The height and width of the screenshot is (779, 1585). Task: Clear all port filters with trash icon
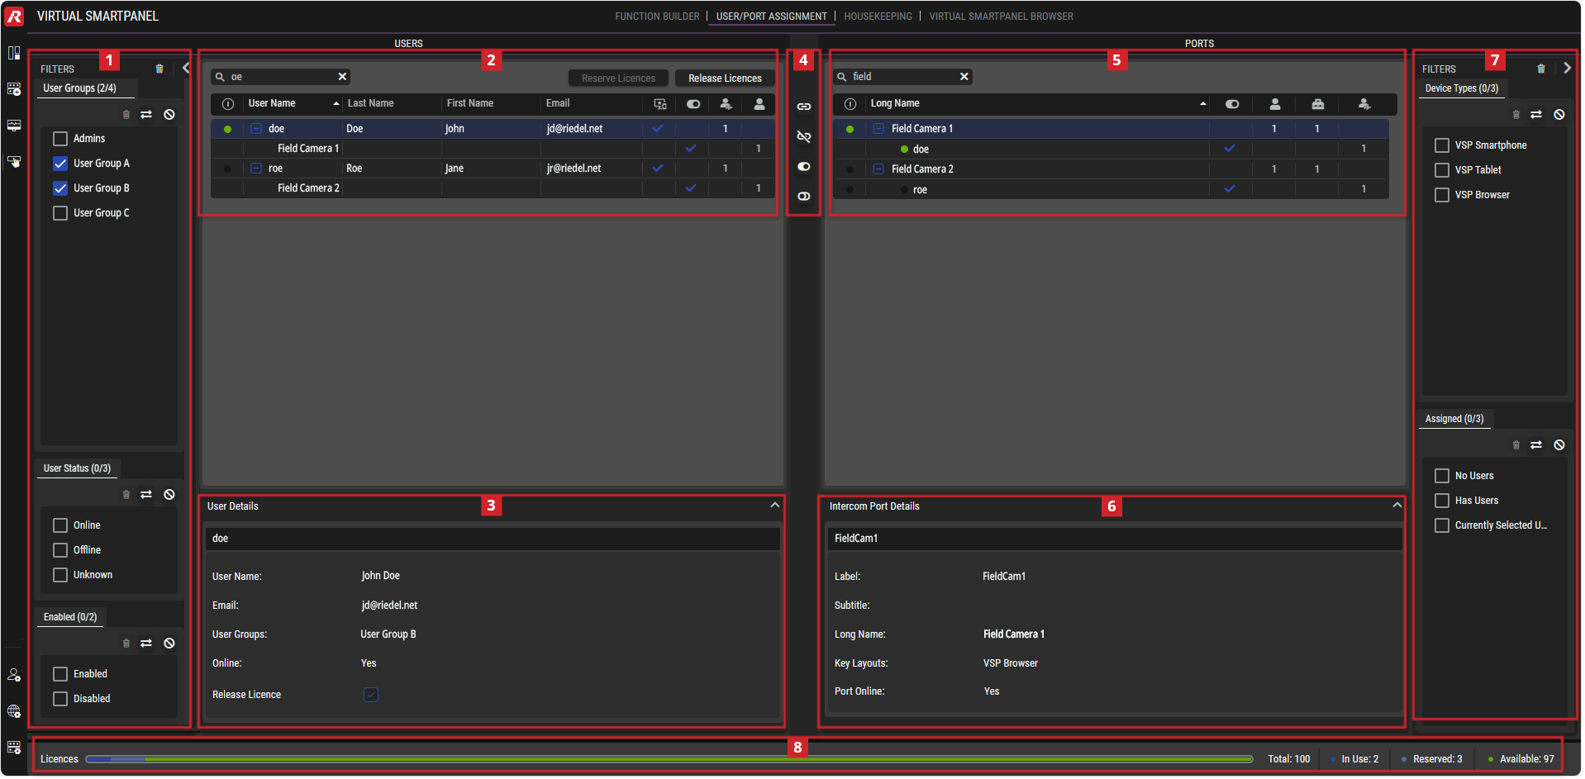[1541, 69]
